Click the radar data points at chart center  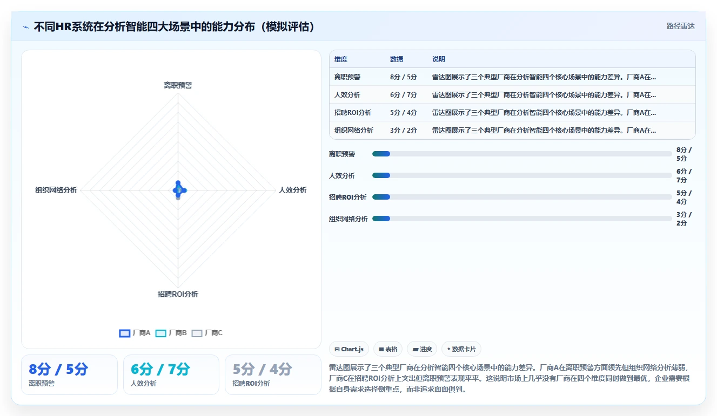pos(179,189)
